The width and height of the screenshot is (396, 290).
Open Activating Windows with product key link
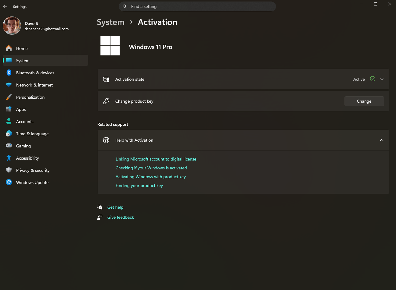[x=151, y=177]
